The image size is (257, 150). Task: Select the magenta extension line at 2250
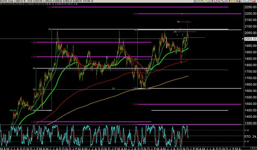click(140, 7)
